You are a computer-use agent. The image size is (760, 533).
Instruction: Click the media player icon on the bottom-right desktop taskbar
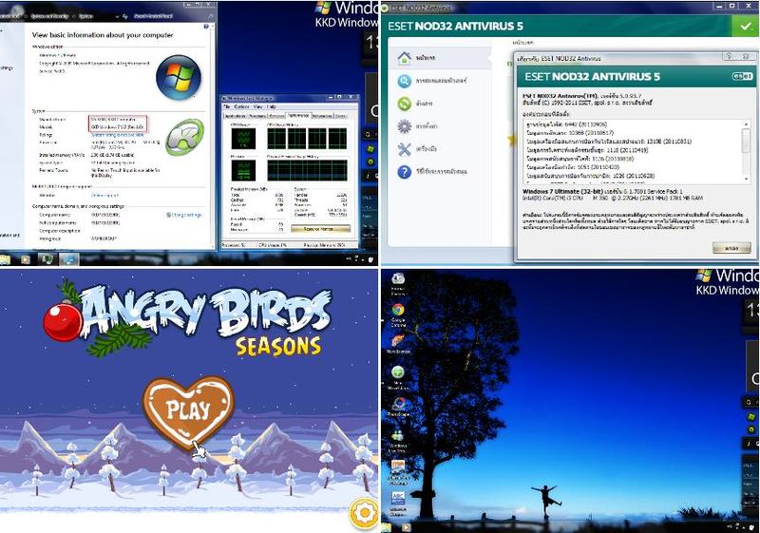(406, 527)
